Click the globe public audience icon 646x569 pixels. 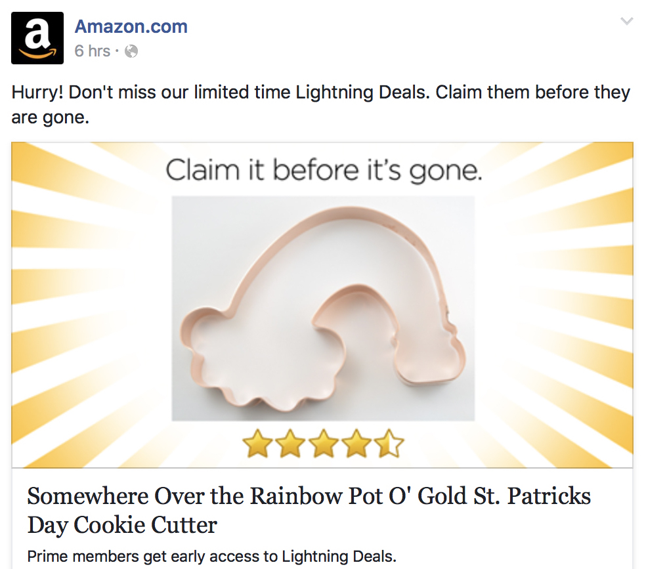[131, 51]
